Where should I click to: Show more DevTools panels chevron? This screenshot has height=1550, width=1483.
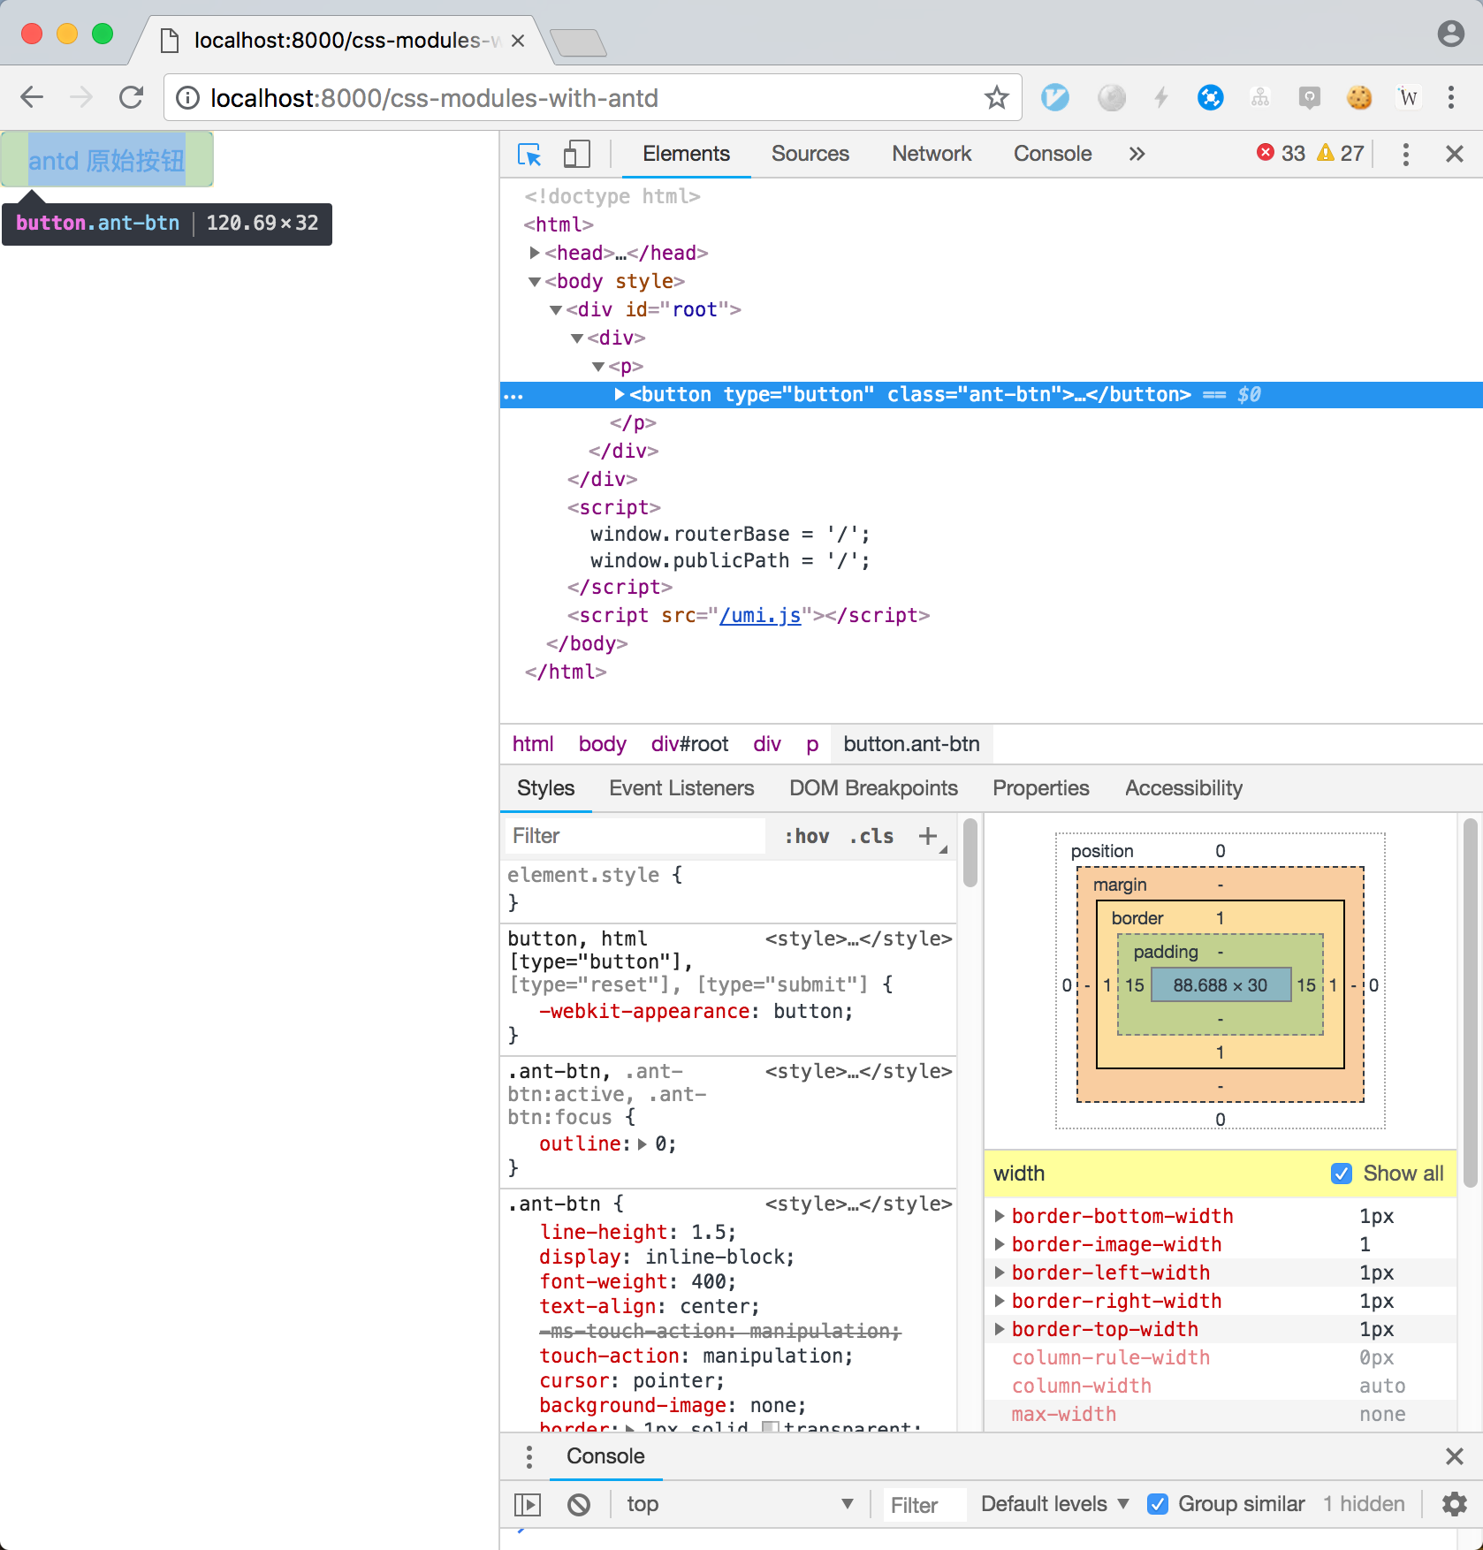pyautogui.click(x=1137, y=154)
